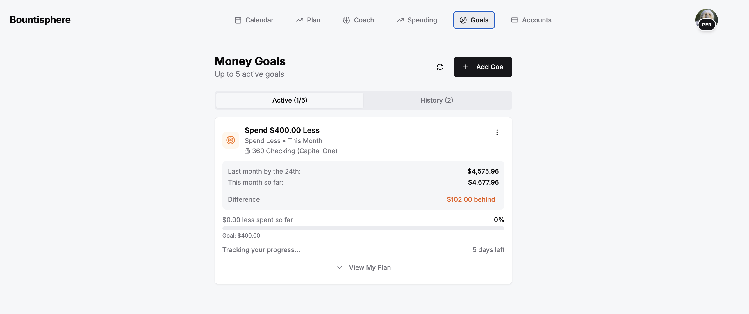This screenshot has width=749, height=314.
Task: Click the Plan trend arrow icon
Action: 299,20
